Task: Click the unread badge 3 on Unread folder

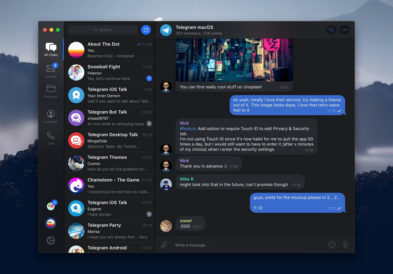Action: pos(55,65)
